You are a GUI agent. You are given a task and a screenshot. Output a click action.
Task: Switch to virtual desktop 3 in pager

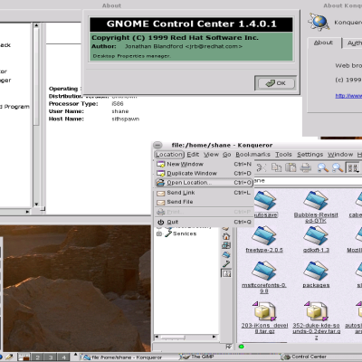(51, 357)
